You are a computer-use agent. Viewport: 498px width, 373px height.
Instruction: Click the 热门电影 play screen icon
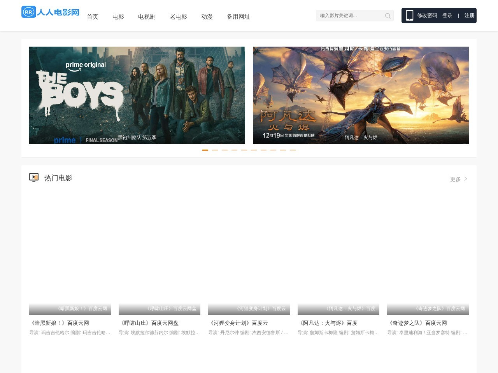click(34, 178)
